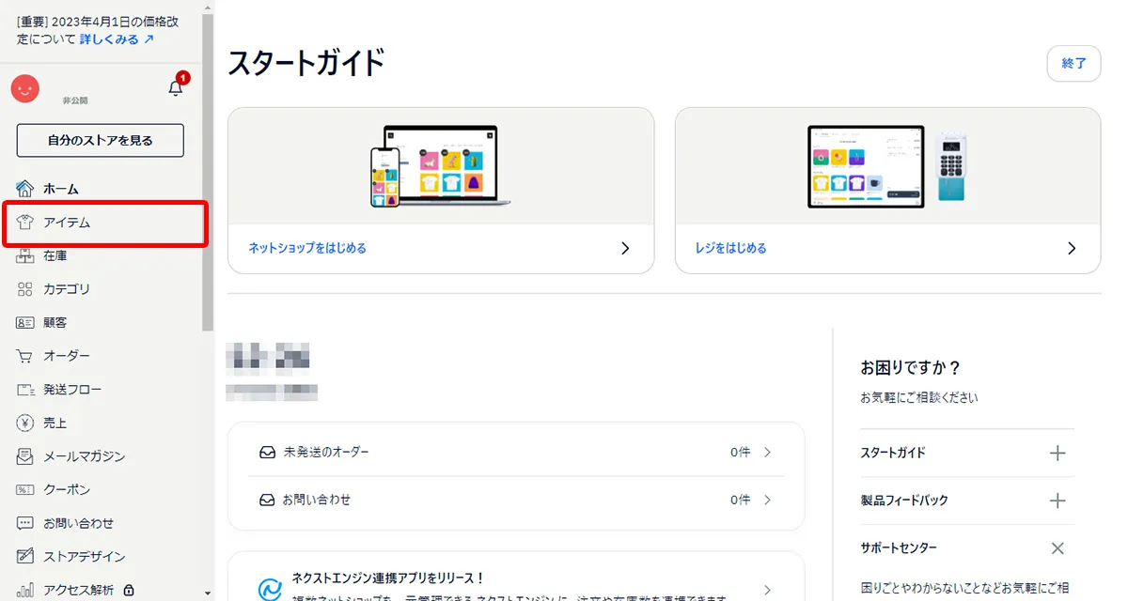
Task: Dismiss the サポートセンター panel
Action: 1057,547
